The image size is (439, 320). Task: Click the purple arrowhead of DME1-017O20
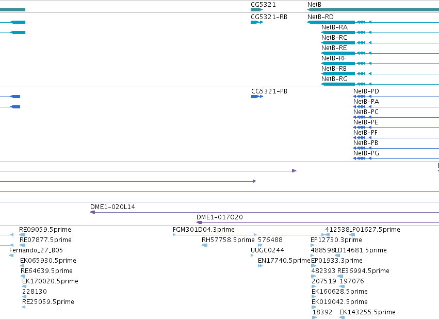tap(199, 222)
